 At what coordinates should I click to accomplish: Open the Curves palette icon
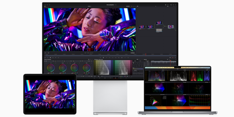click(100, 58)
